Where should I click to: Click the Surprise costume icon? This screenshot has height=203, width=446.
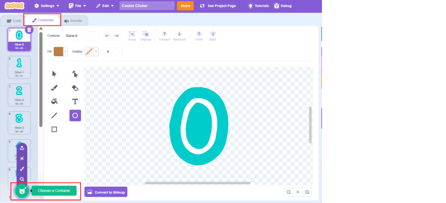pyautogui.click(x=22, y=158)
